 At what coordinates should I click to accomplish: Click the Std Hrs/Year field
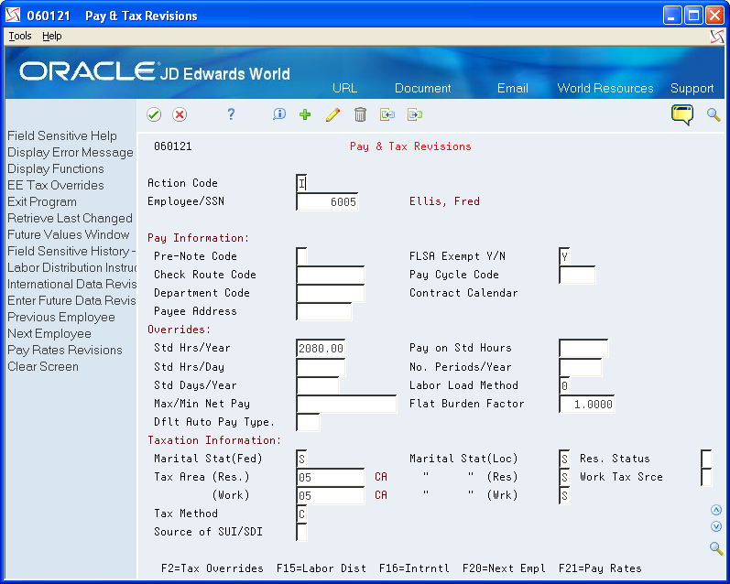pyautogui.click(x=321, y=348)
